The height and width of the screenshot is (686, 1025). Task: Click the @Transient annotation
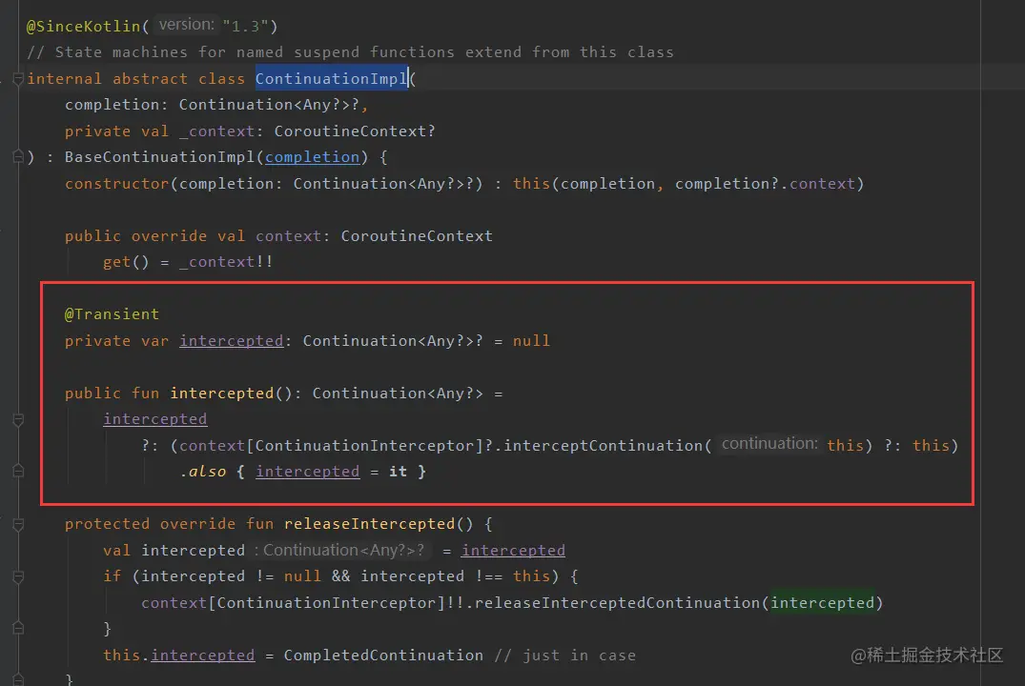[112, 314]
